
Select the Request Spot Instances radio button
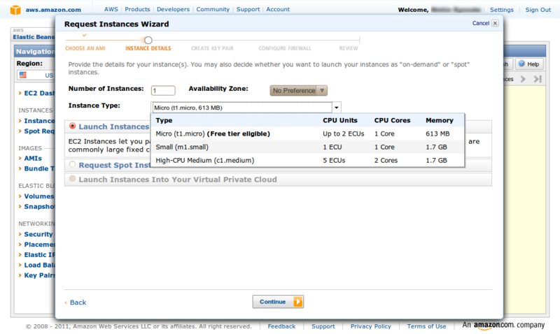[x=73, y=164]
